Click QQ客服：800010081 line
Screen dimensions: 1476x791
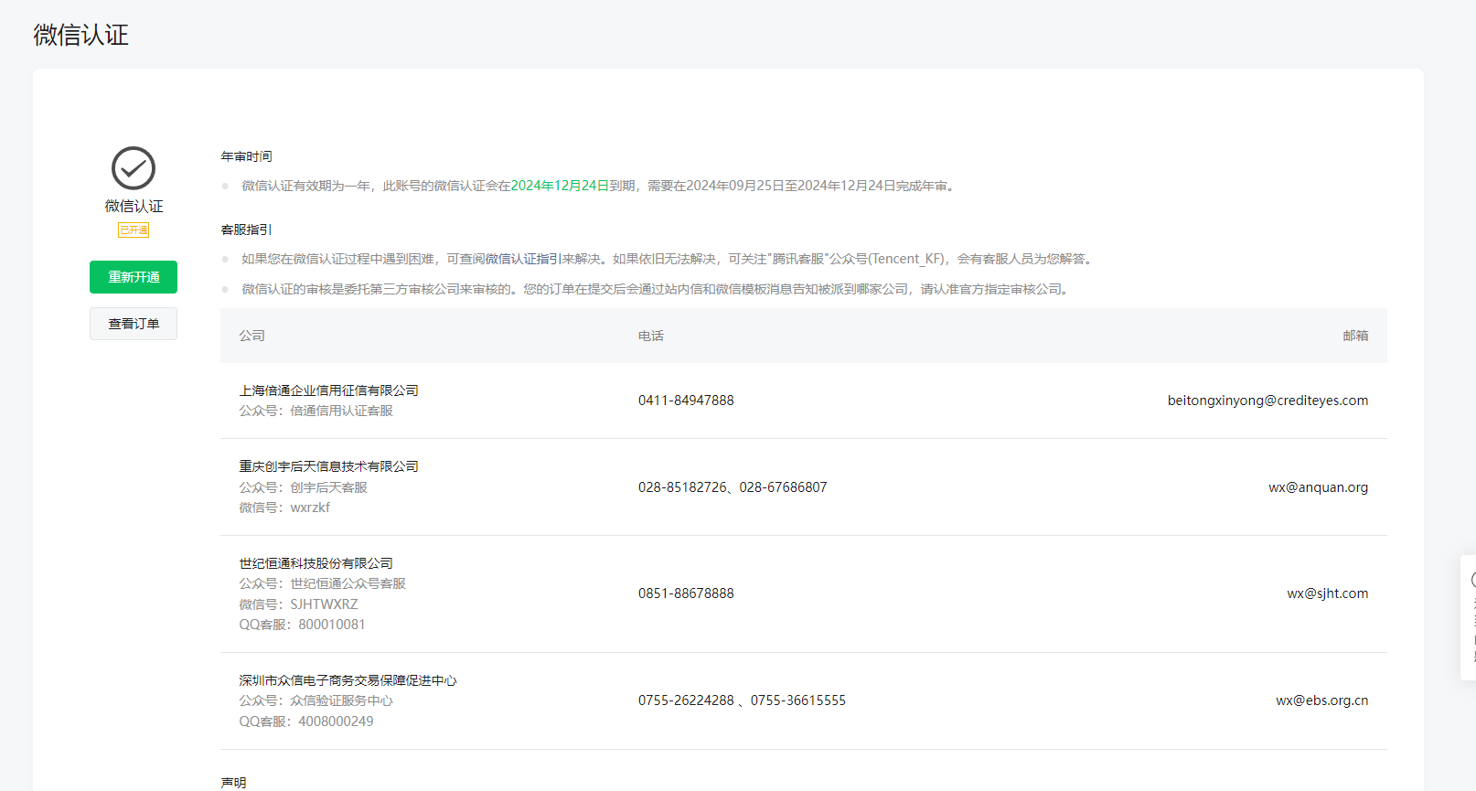coord(303,625)
